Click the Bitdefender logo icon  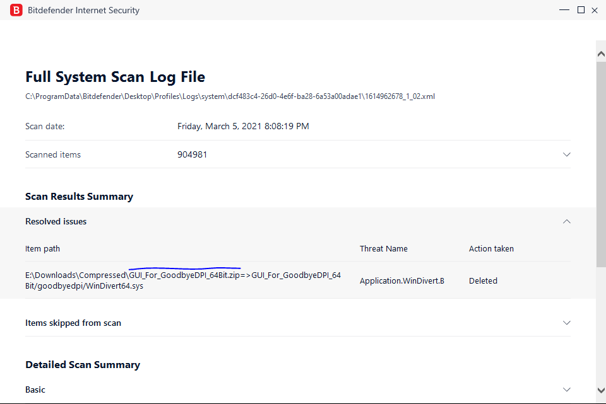[x=16, y=10]
